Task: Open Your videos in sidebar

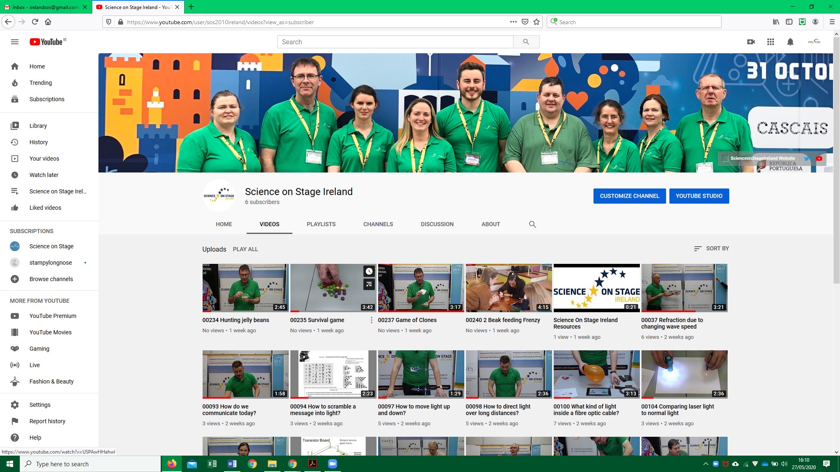Action: (x=49, y=159)
